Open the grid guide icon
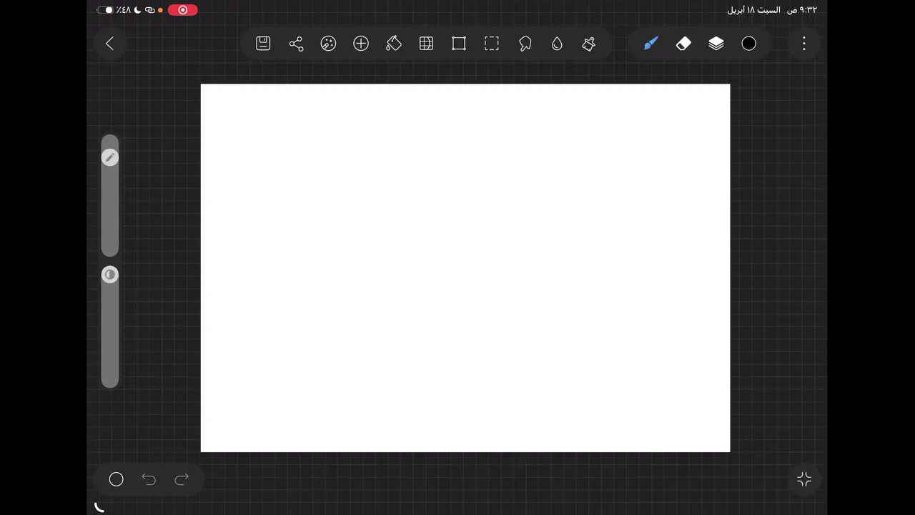Viewport: 915px width, 515px height. coord(426,44)
